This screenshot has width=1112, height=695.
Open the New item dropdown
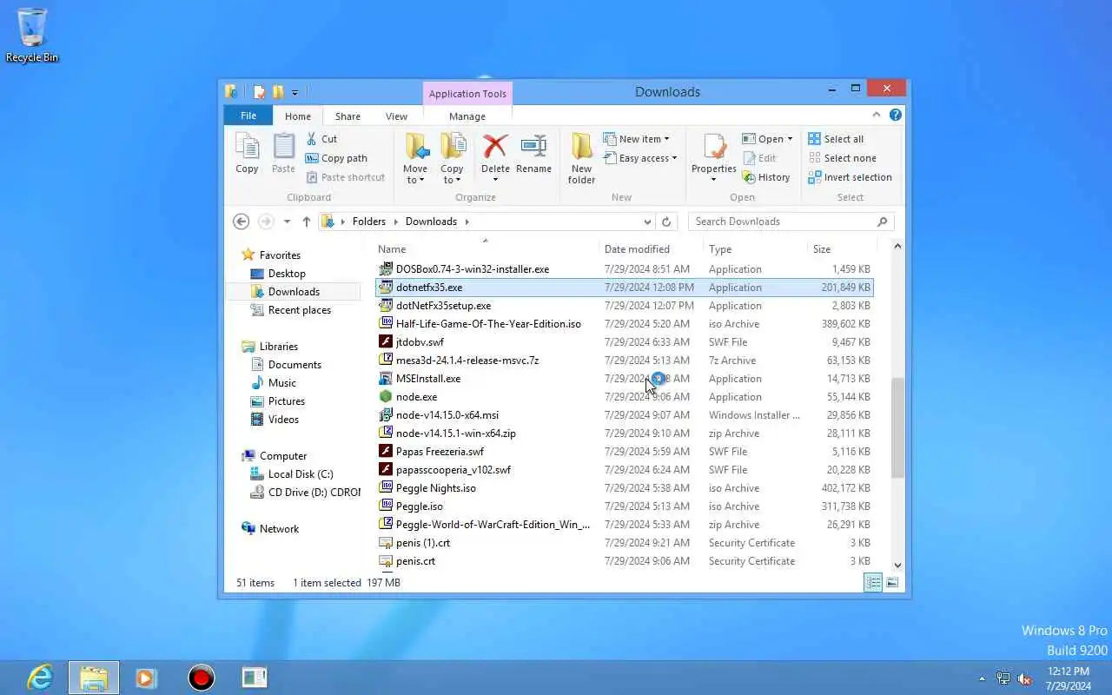[x=636, y=139]
